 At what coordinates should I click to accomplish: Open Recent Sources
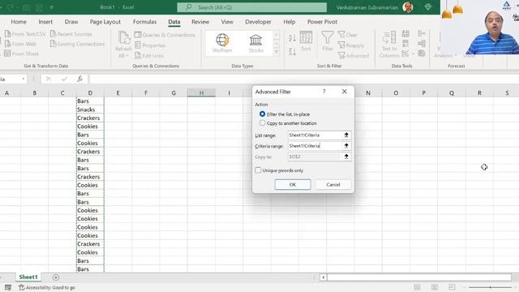71,34
